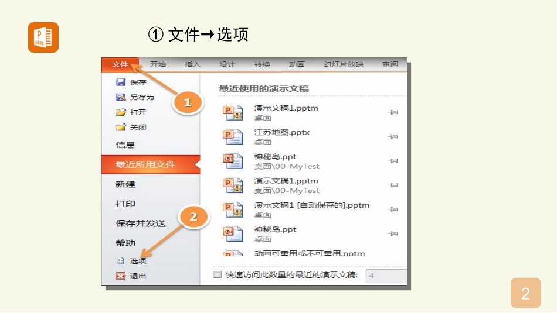This screenshot has height=313, width=557.
Task: Switch to the 审阅 tab
Action: (390, 64)
